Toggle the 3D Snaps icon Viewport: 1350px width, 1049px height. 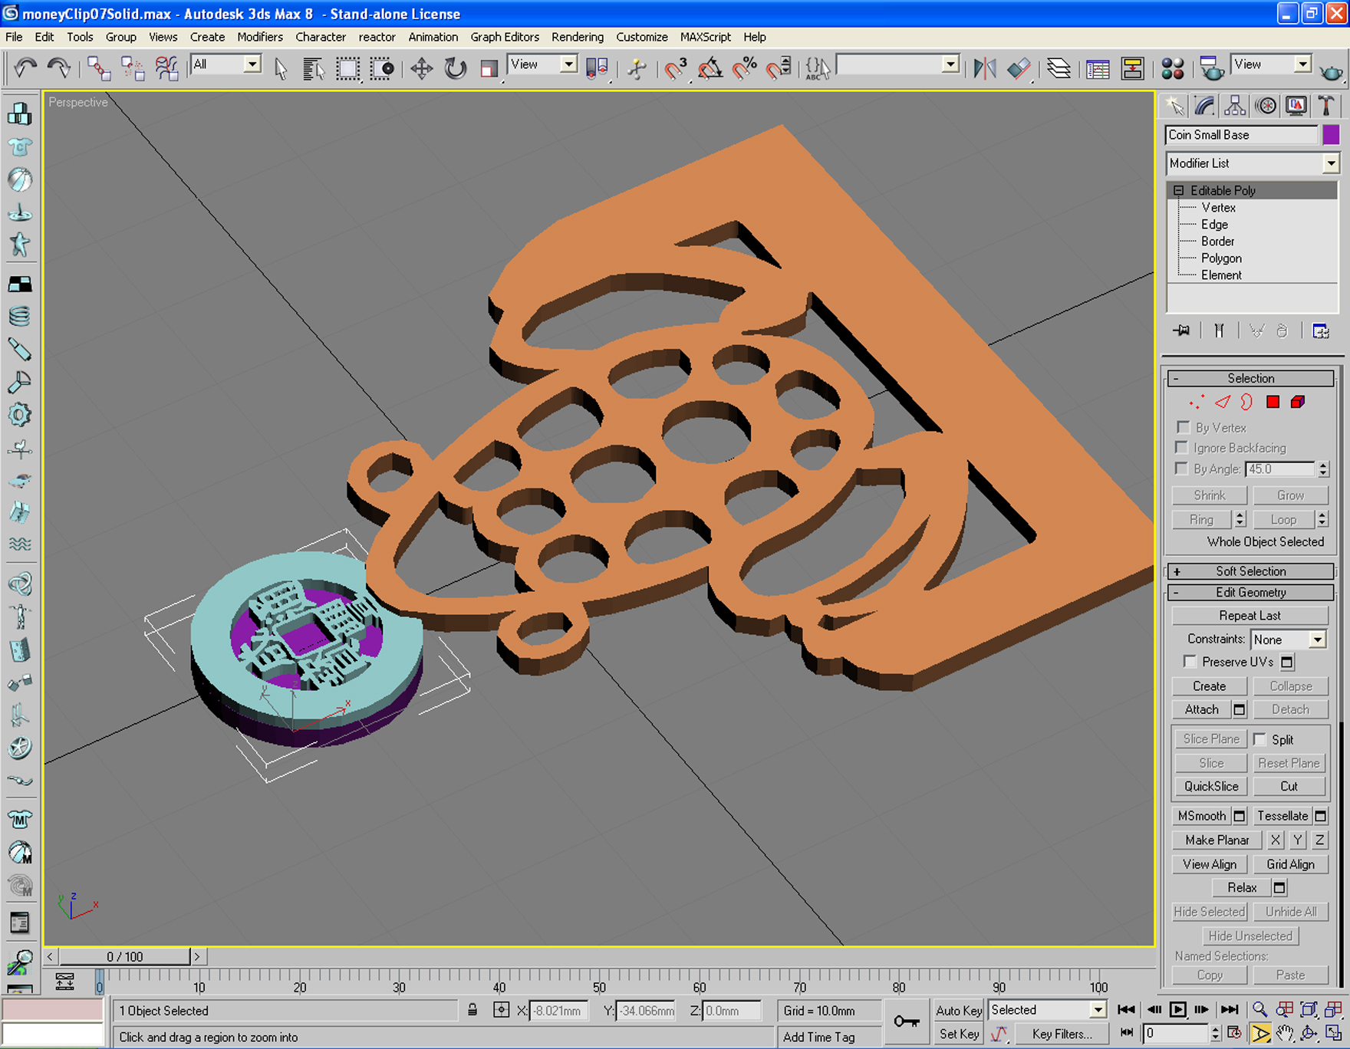click(x=675, y=69)
